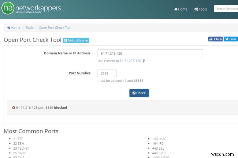The image size is (238, 158).
Task: Open the Tools navigation menu
Action: pyautogui.click(x=201, y=9)
